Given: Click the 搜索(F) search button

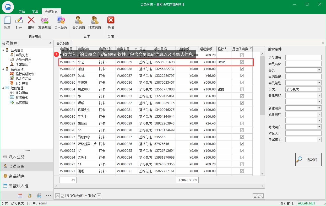Looking at the screenshot, I should click(308, 160).
